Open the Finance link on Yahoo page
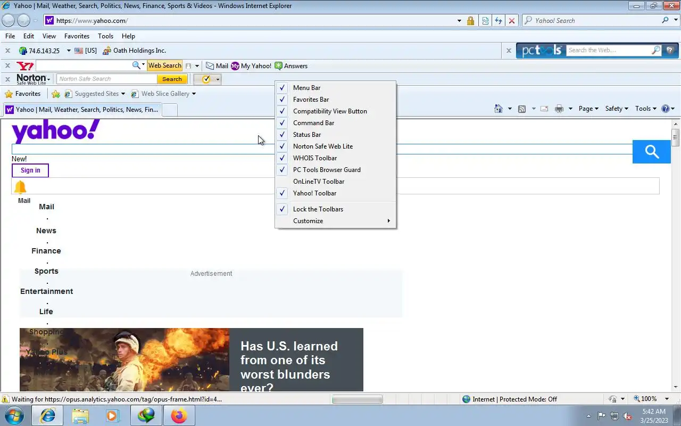Screen dimensions: 681x426 click(46, 251)
